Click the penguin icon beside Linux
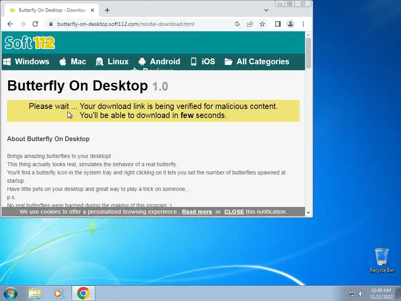 tap(99, 62)
